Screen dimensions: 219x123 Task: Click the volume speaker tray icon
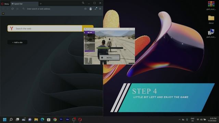(201, 120)
